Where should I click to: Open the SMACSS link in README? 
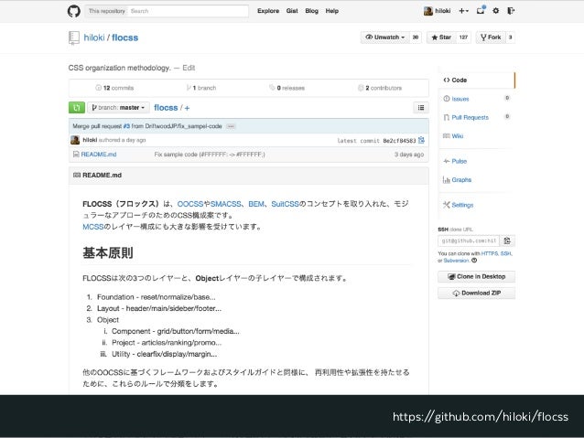226,204
